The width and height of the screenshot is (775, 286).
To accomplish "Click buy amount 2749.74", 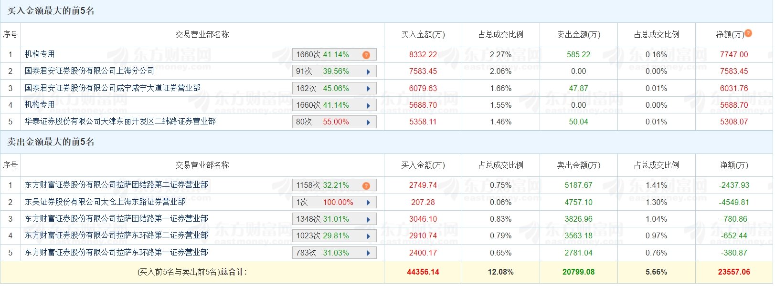I will [x=423, y=185].
